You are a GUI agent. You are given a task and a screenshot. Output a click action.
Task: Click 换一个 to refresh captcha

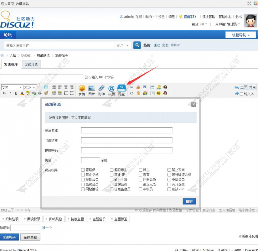[47, 228]
